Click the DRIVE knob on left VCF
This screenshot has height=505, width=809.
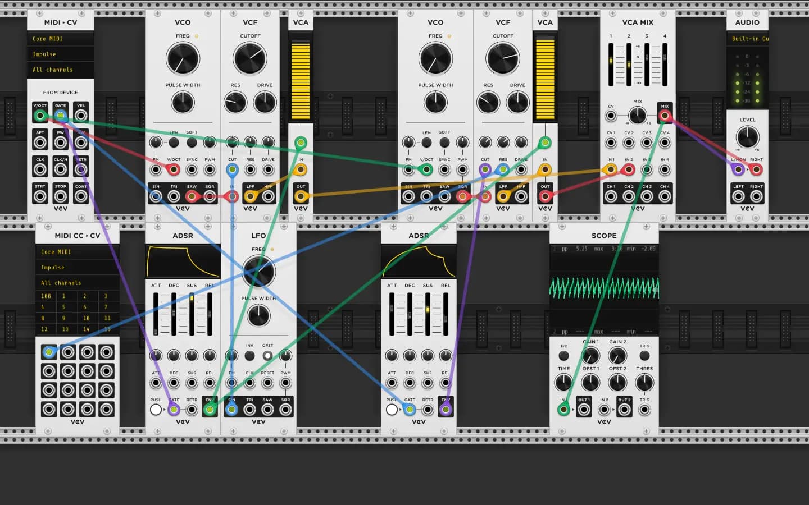point(265,102)
